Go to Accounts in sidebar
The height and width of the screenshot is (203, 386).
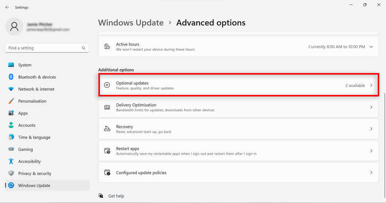[x=27, y=125]
